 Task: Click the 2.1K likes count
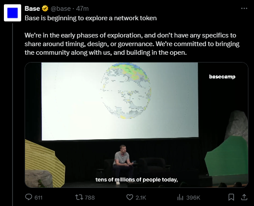pos(141,198)
